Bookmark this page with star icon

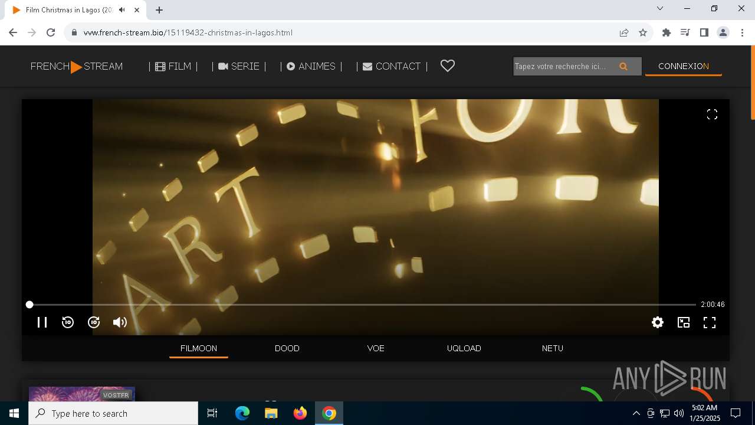[643, 32]
